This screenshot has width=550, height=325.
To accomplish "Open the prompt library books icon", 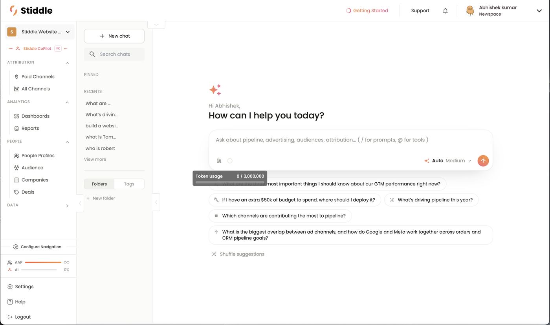I will (x=219, y=161).
